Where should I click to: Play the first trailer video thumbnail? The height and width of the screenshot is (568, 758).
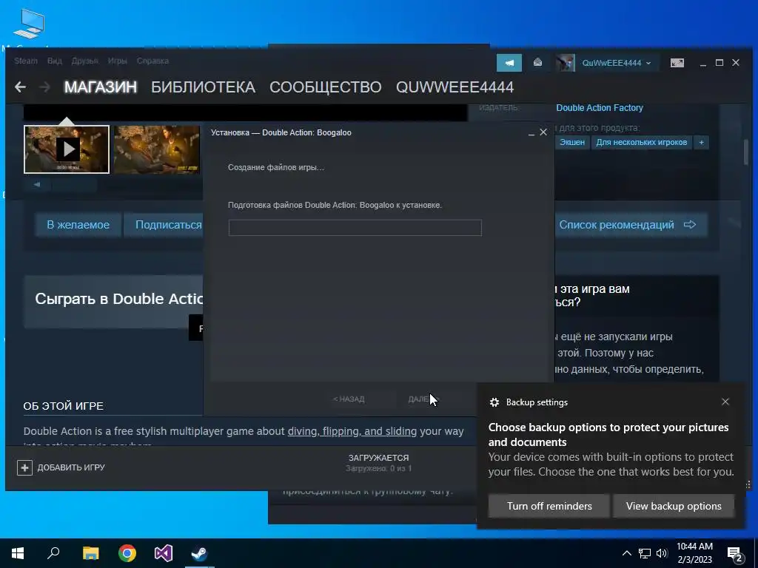pyautogui.click(x=67, y=149)
